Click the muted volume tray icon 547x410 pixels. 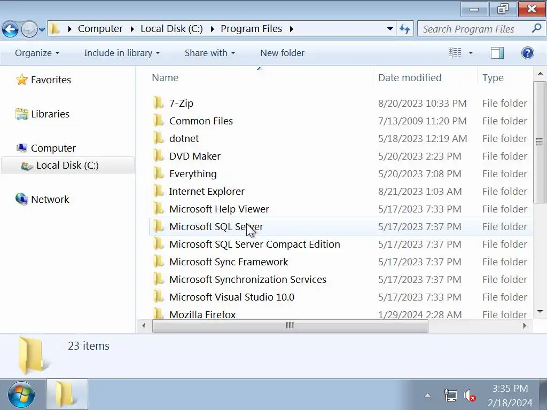pyautogui.click(x=470, y=396)
